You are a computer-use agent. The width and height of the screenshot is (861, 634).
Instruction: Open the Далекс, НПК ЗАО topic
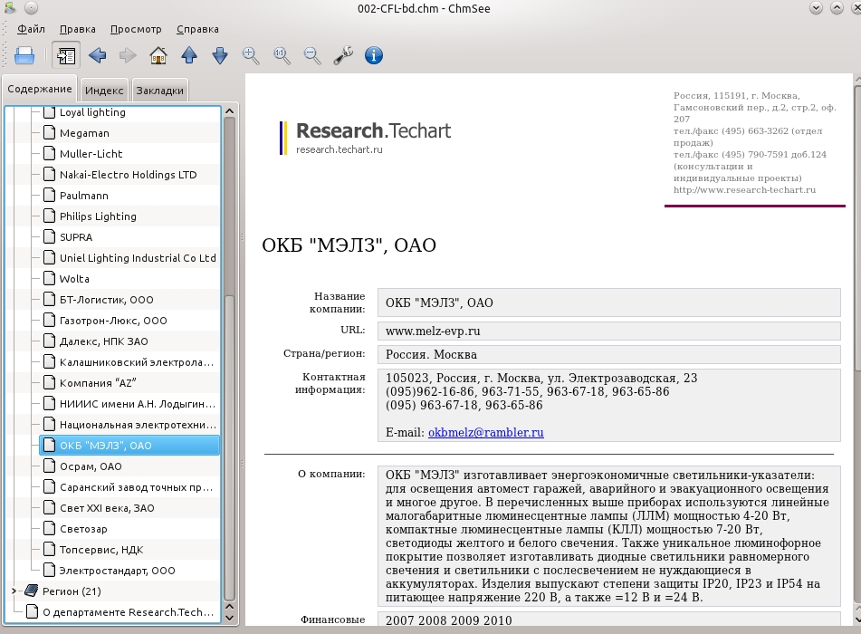tap(104, 341)
